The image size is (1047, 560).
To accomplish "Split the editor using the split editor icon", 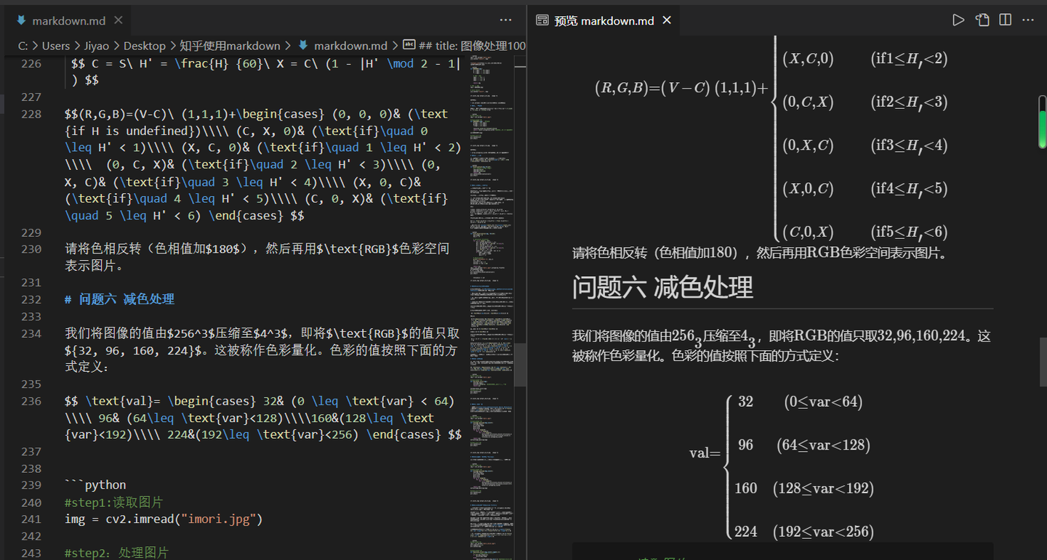I will click(x=1005, y=20).
